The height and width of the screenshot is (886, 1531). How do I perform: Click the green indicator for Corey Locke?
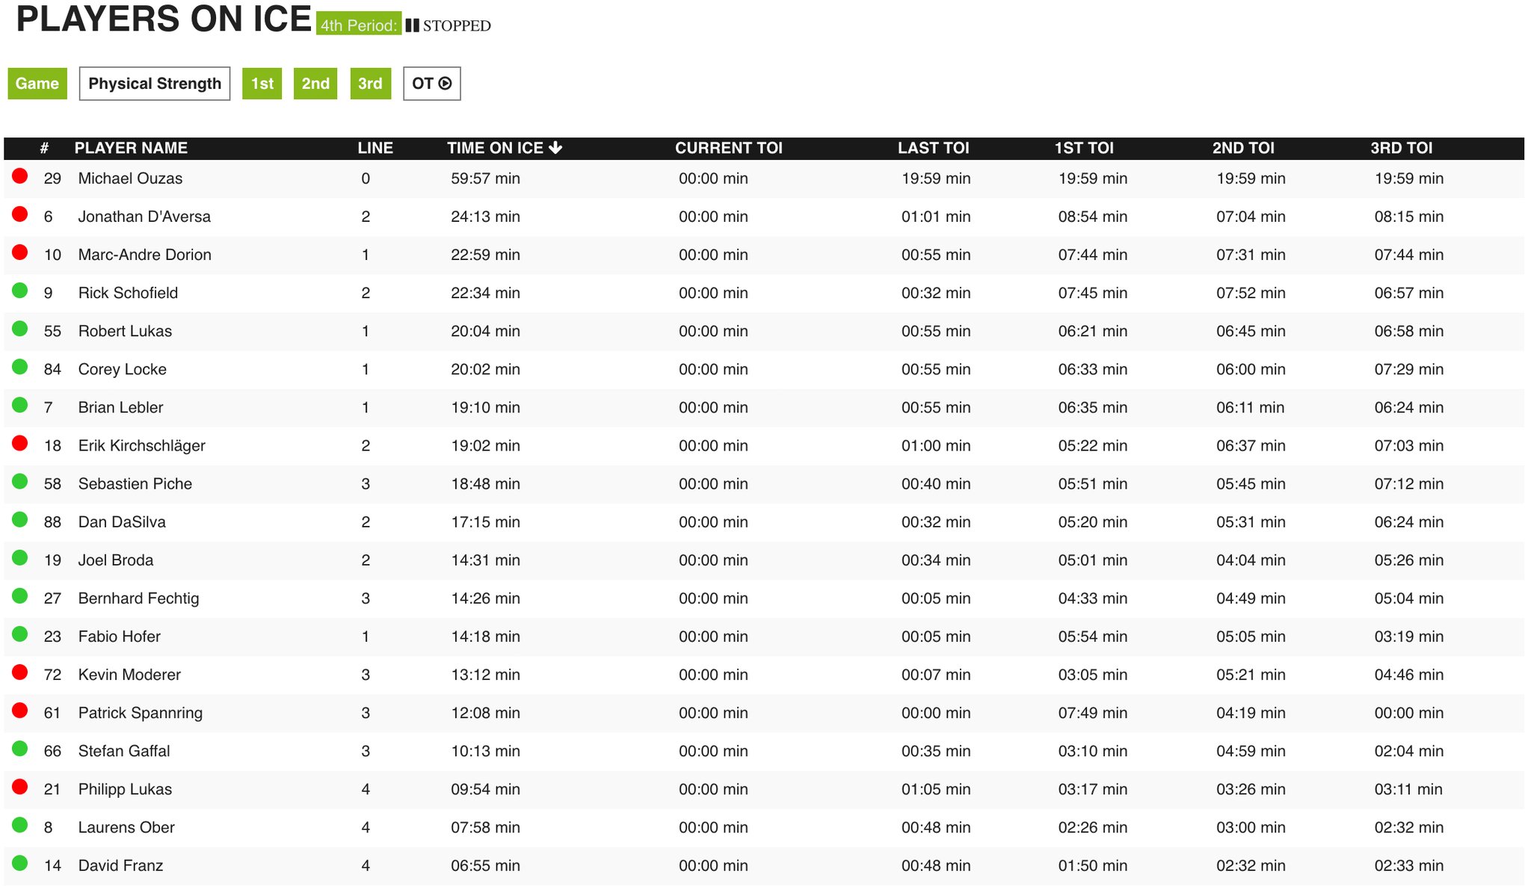[x=20, y=367]
